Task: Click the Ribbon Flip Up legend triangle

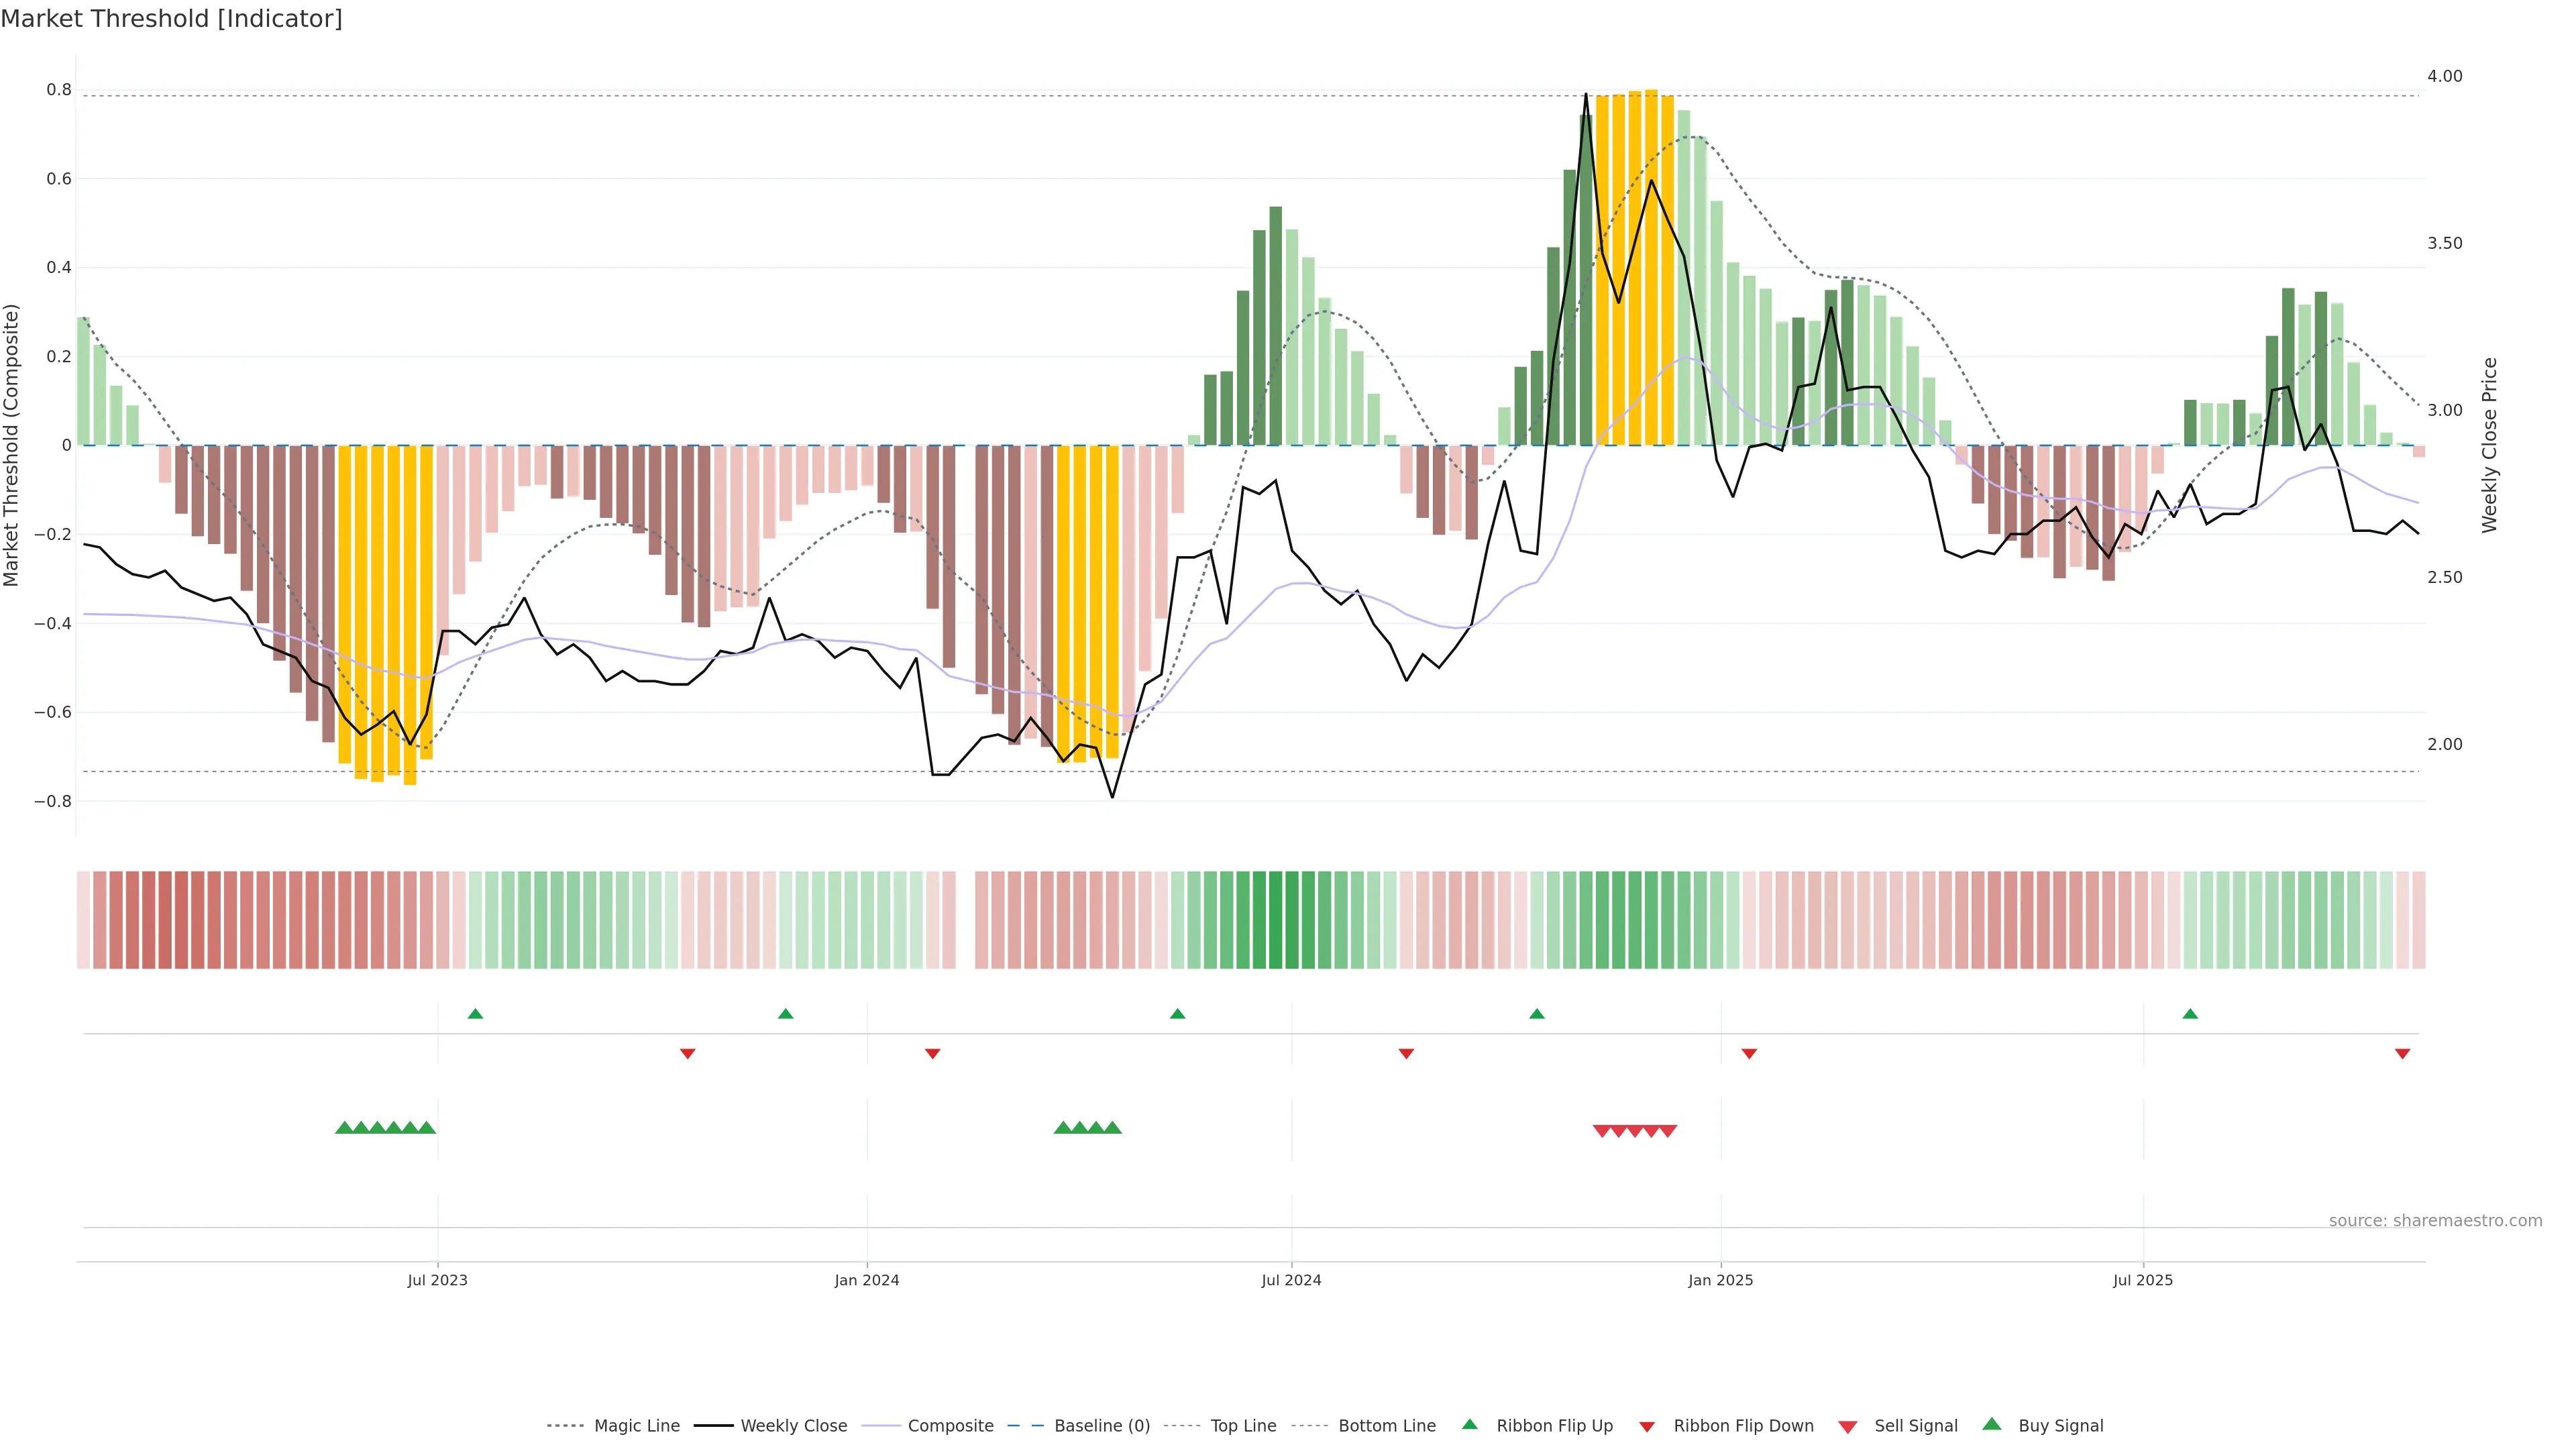Action: point(1469,1424)
